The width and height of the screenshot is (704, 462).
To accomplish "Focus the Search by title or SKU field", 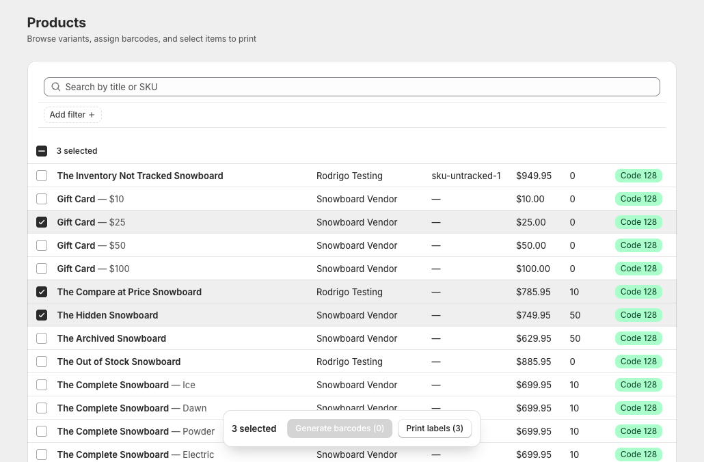I will [351, 87].
